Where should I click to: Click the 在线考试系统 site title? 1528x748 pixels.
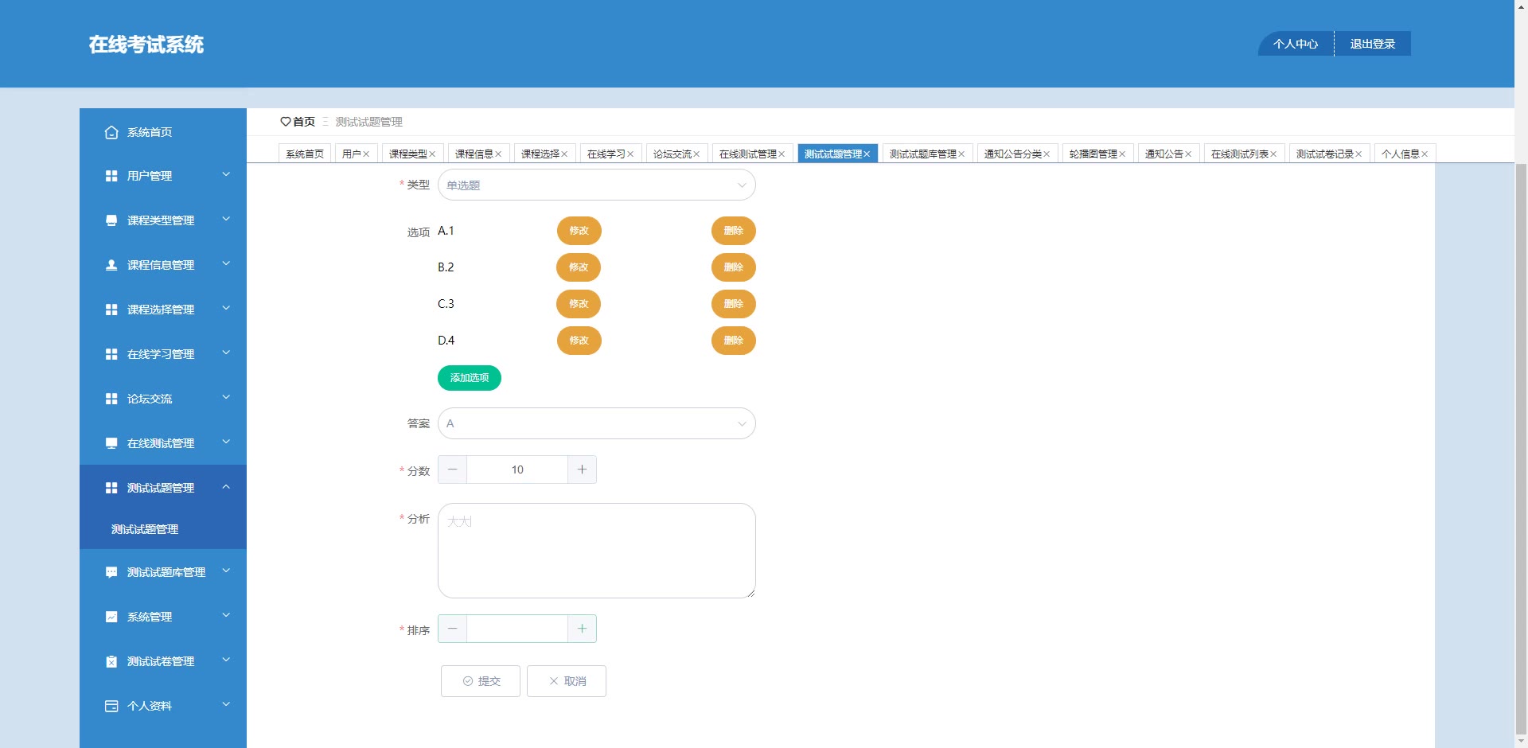click(146, 45)
